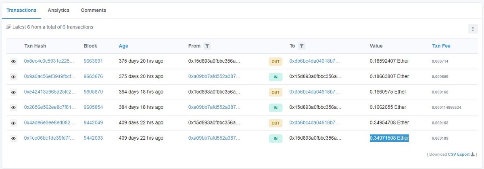The image size is (484, 169).
Task: Open From address in block 9605854 row
Action: click(214, 107)
